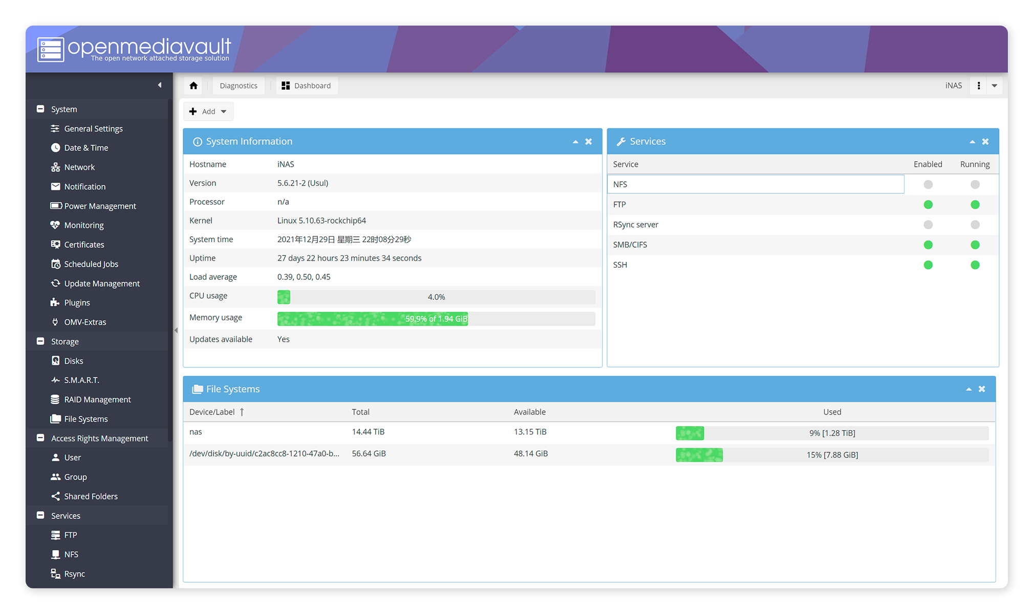Click the home icon in breadcrumb bar
1034x614 pixels.
coord(193,85)
